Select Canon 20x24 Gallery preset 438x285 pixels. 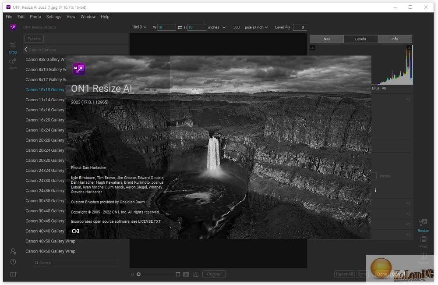click(x=45, y=150)
